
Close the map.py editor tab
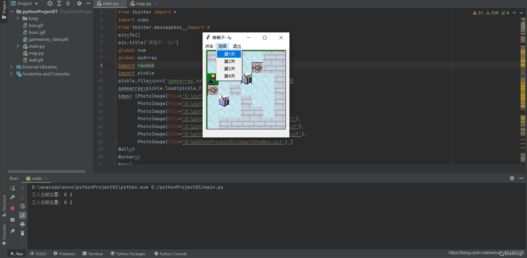(x=155, y=3)
